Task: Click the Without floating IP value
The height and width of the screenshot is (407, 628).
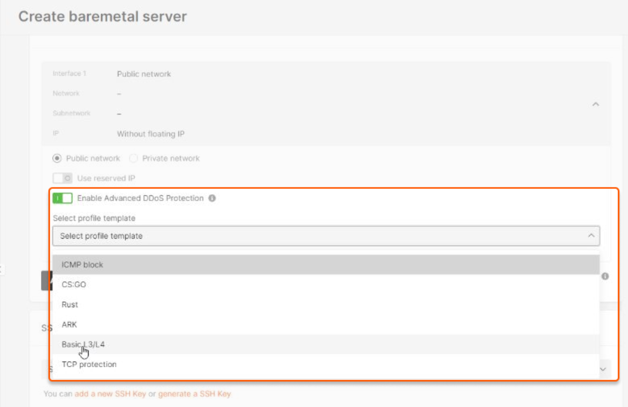Action: pyautogui.click(x=151, y=134)
